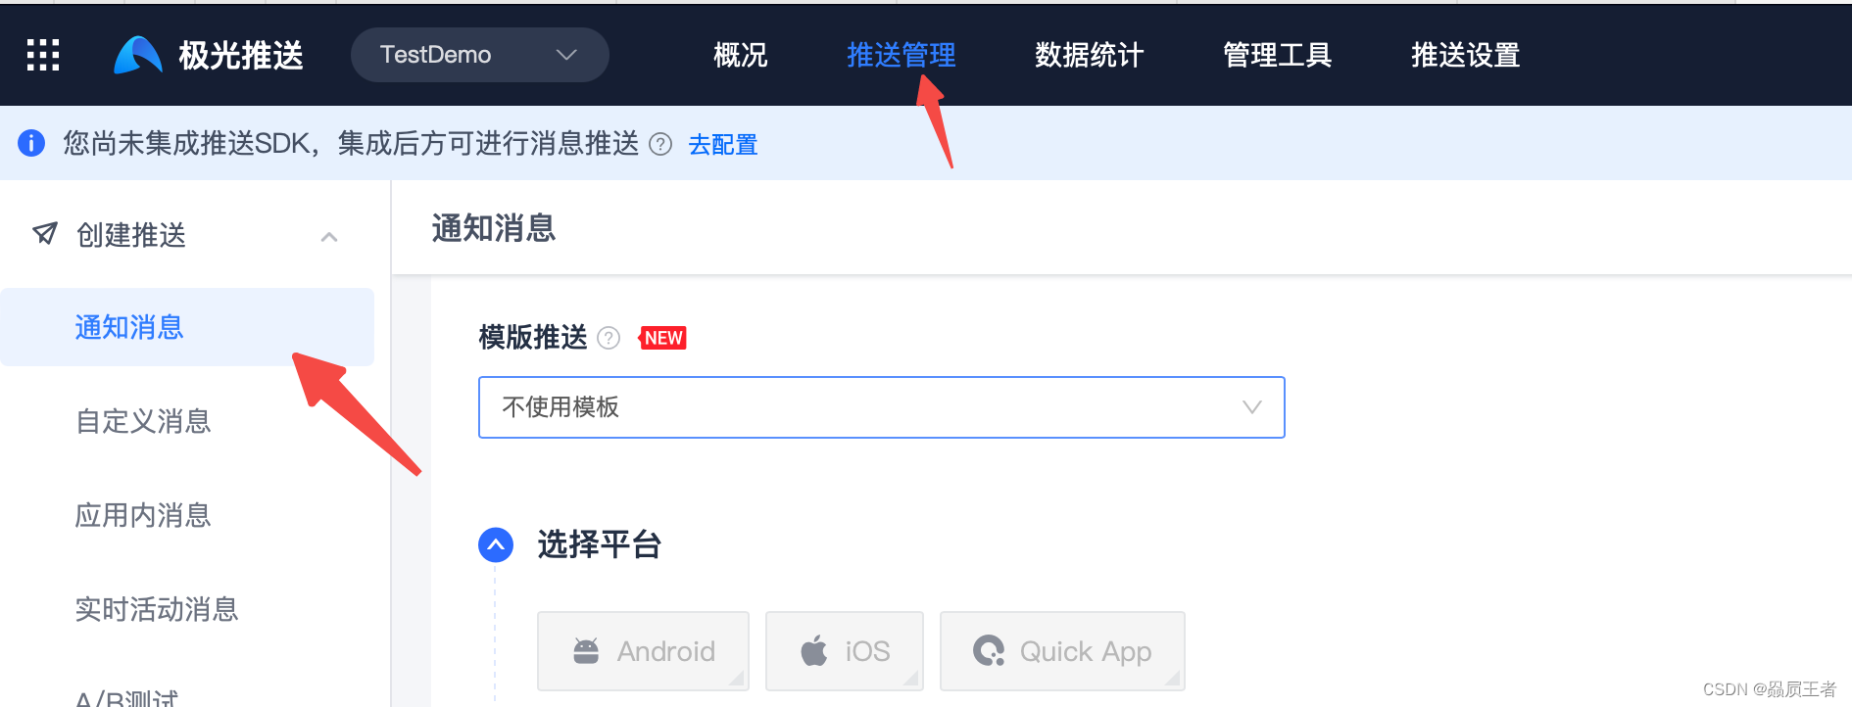
Task: Open 应用内消息 in the sidebar
Action: coord(143,515)
